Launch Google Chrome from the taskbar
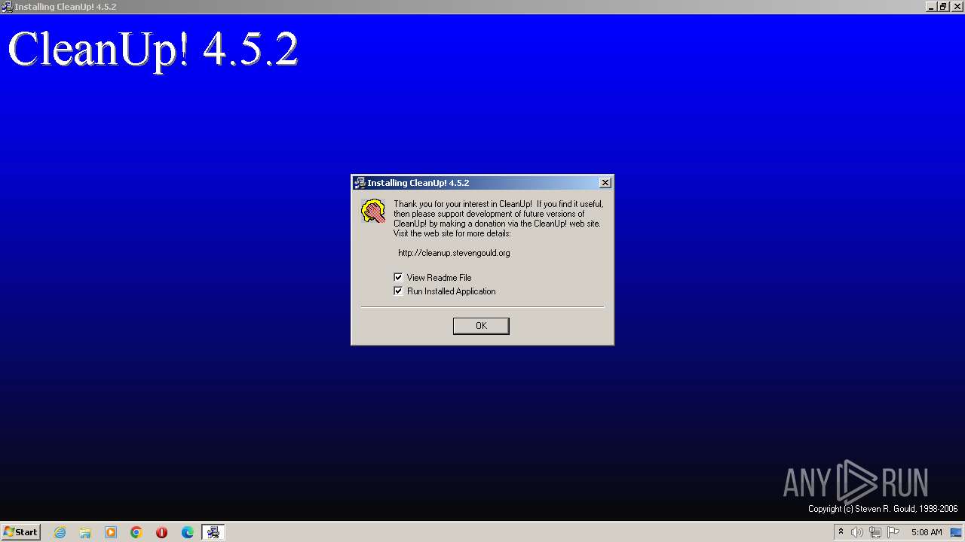965x542 pixels. pos(136,532)
